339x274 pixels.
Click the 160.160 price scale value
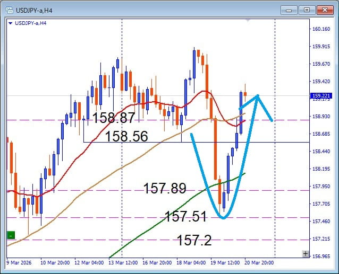coord(321,29)
